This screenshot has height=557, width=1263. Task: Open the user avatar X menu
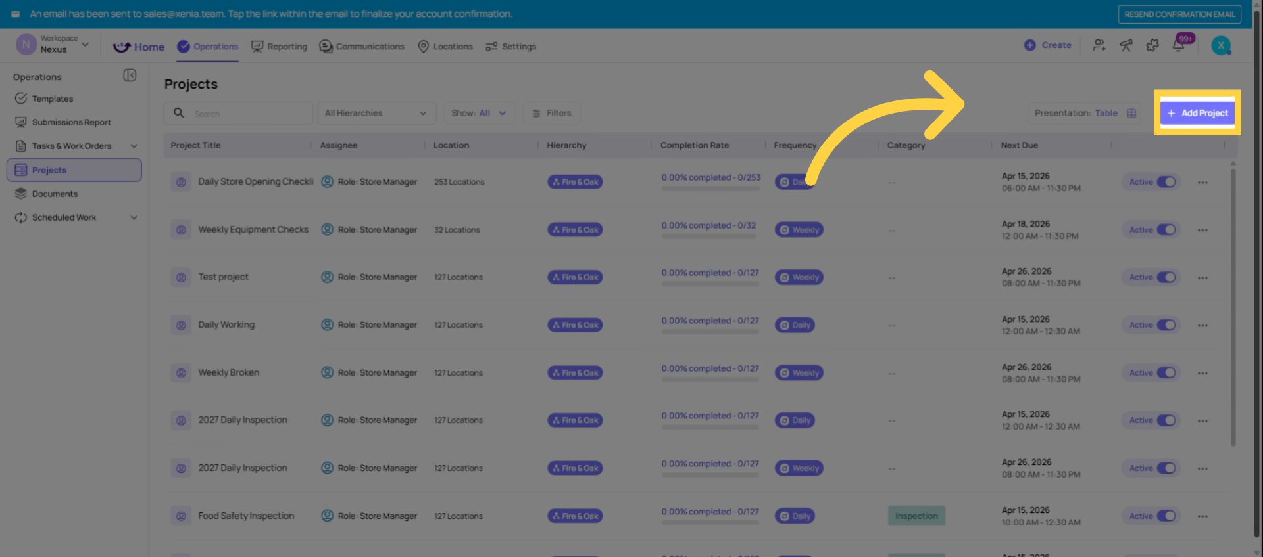pyautogui.click(x=1221, y=45)
